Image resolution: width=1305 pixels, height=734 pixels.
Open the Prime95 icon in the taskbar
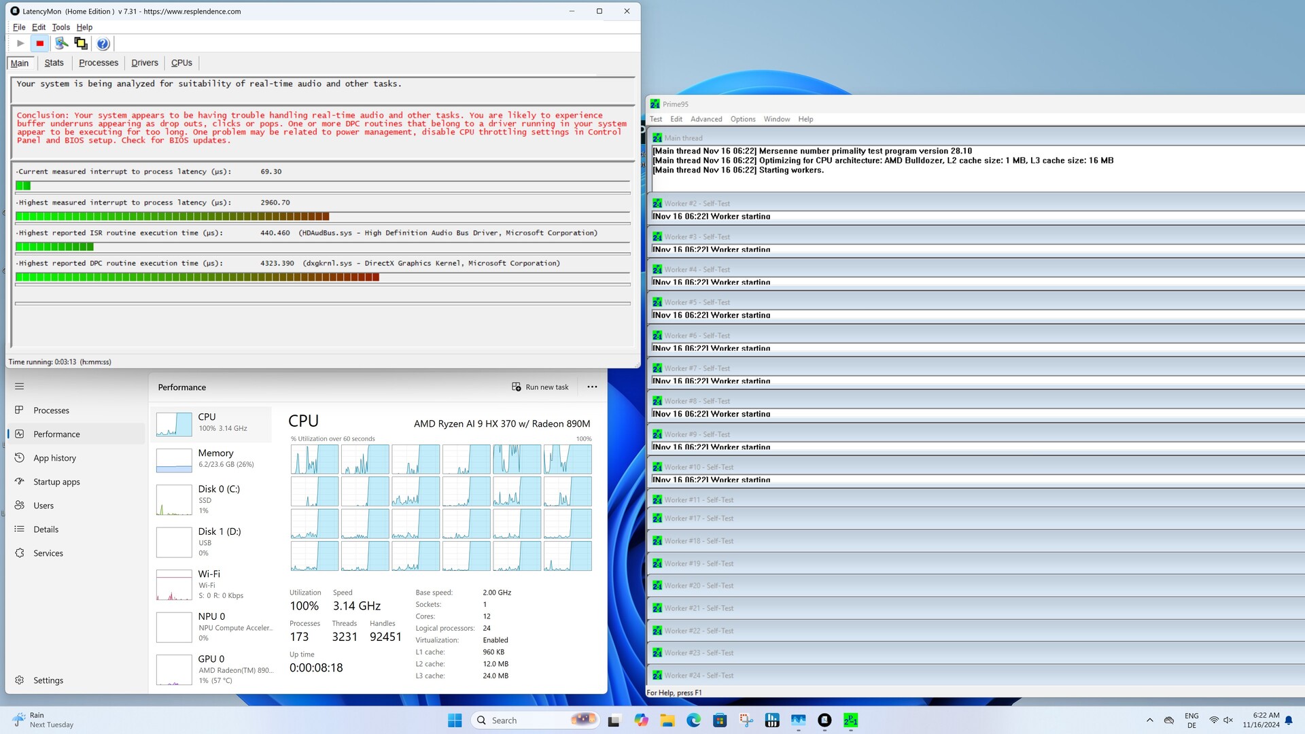850,720
